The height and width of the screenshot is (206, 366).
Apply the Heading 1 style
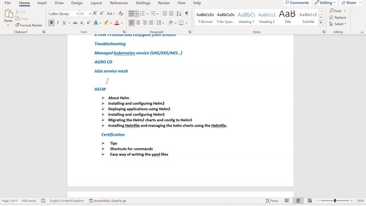(246, 17)
